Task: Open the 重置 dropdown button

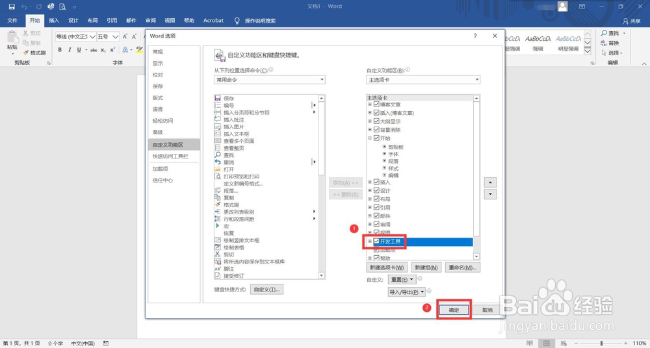Action: click(x=402, y=280)
